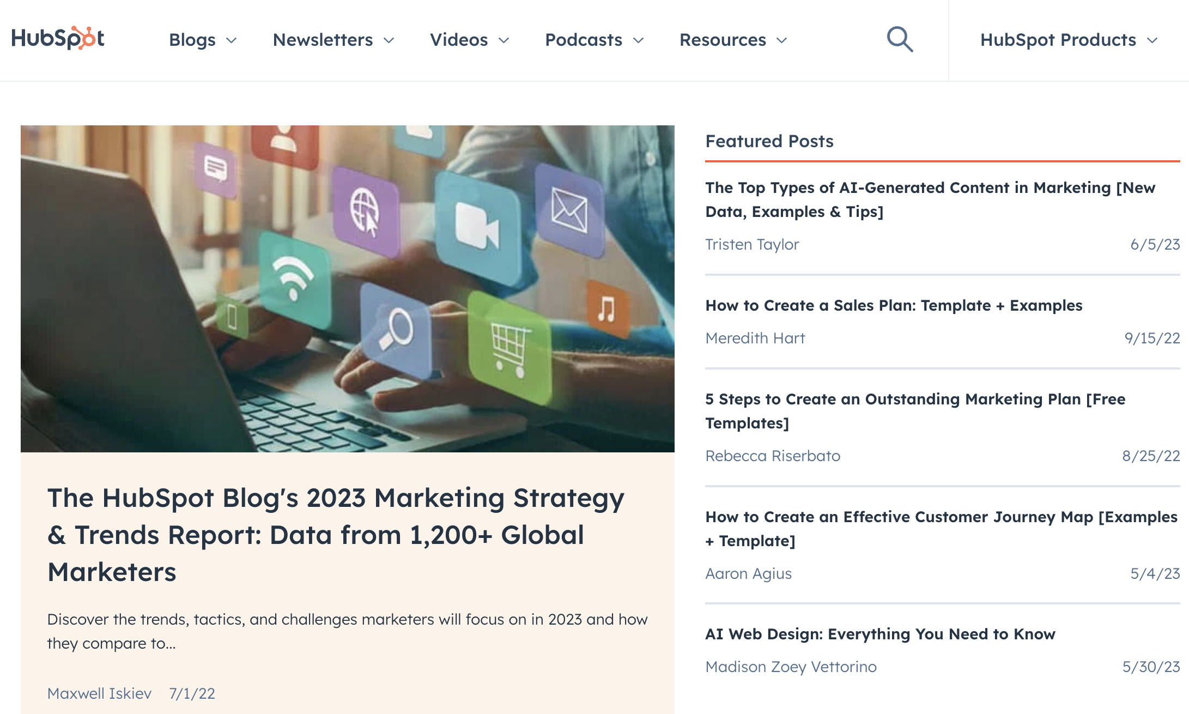Viewport: 1189px width, 714px height.
Task: Open author Aaron Agius's page
Action: pyautogui.click(x=748, y=573)
